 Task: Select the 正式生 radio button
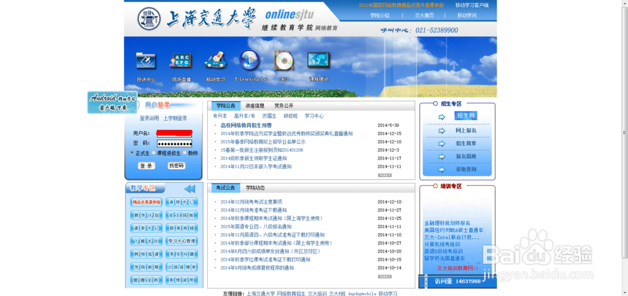[x=132, y=153]
